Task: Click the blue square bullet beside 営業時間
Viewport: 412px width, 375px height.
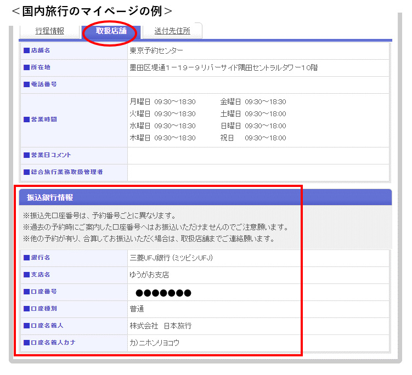Action: pyautogui.click(x=26, y=120)
